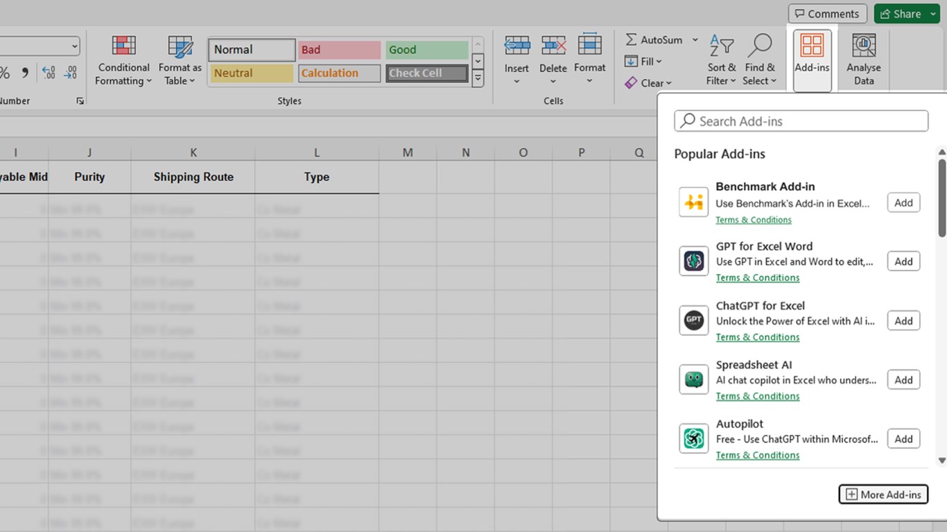The width and height of the screenshot is (947, 532).
Task: Open the Fill options
Action: pyautogui.click(x=643, y=62)
